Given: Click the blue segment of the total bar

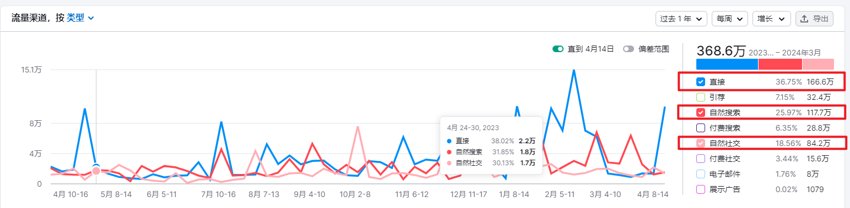Looking at the screenshot, I should tap(727, 64).
